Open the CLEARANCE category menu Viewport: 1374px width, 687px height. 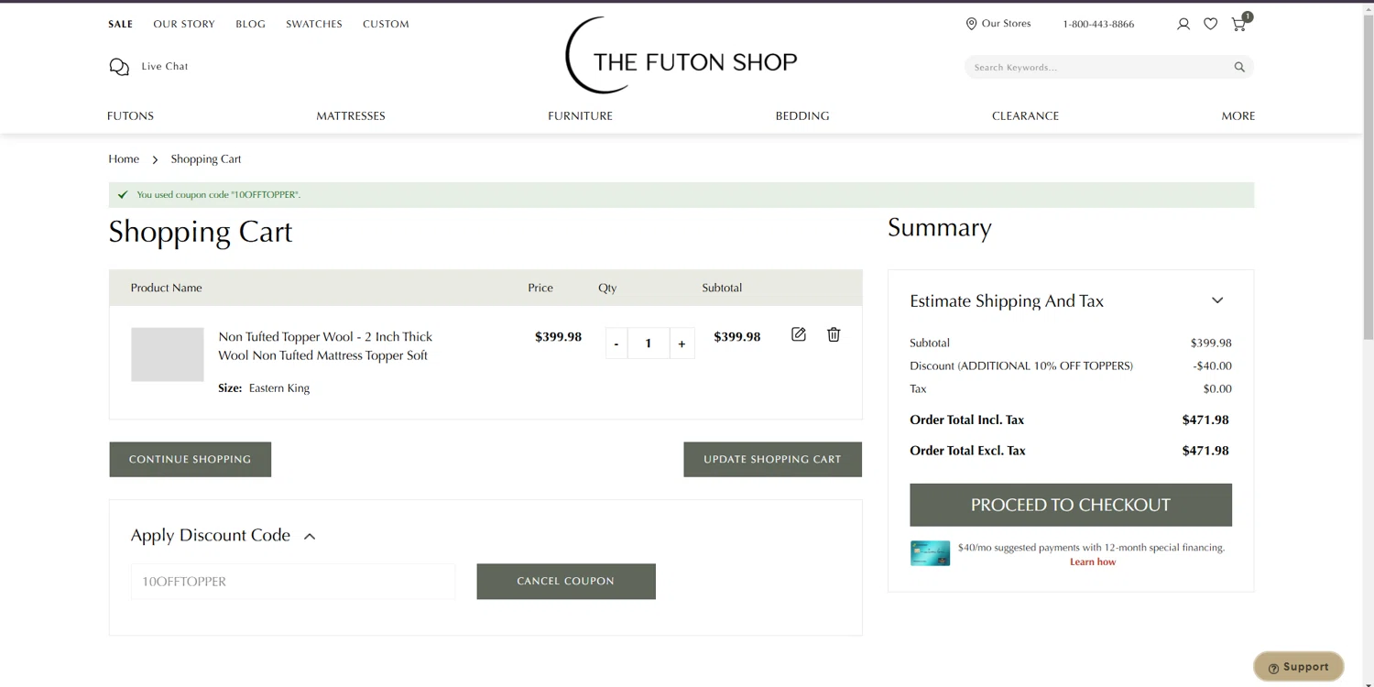pos(1025,116)
